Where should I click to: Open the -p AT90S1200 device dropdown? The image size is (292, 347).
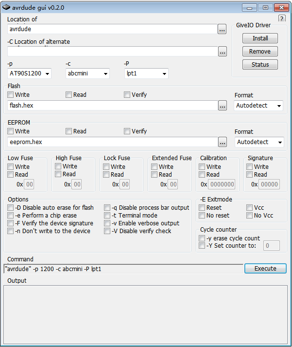[29, 73]
